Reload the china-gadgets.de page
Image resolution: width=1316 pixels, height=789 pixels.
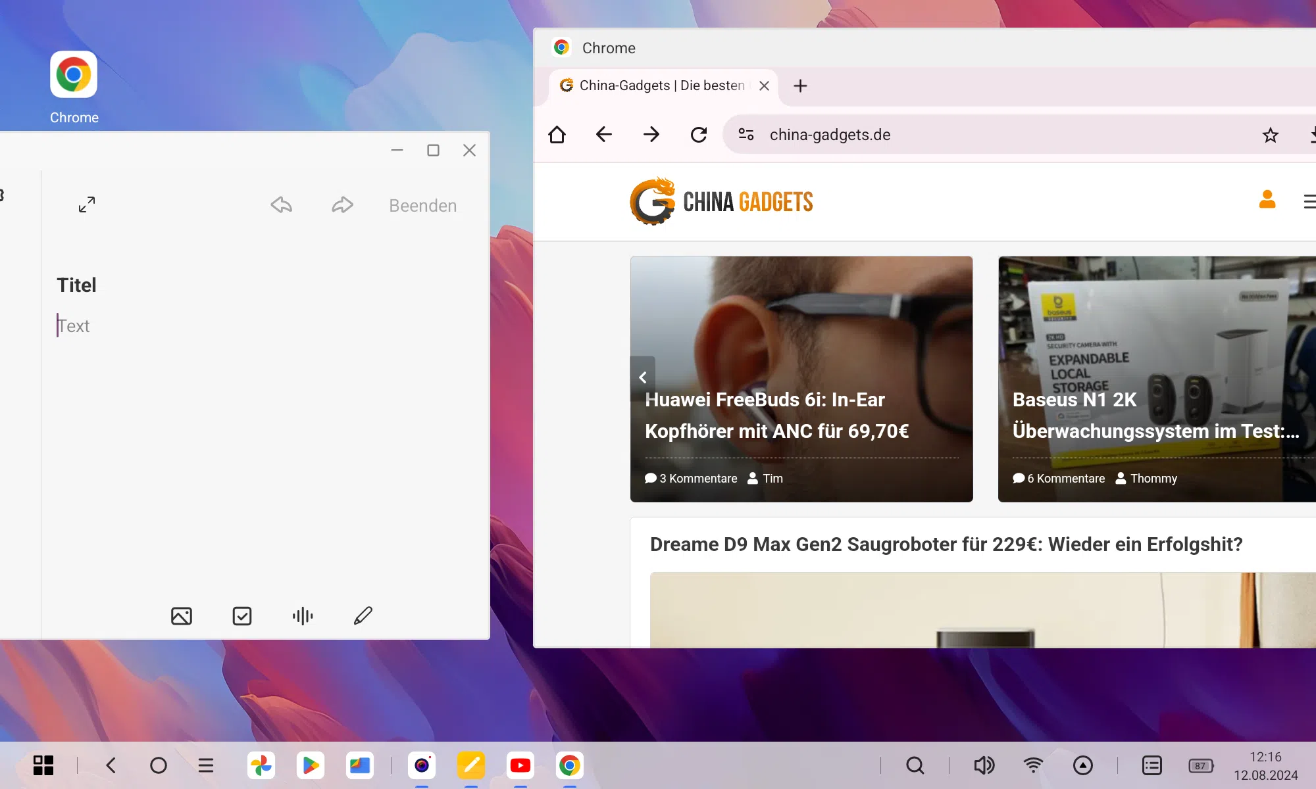click(x=699, y=135)
